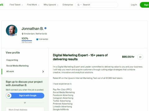The height and width of the screenshot is (111, 149).
Task: Click the Twitter Advertising text line
Action: coord(62,101)
